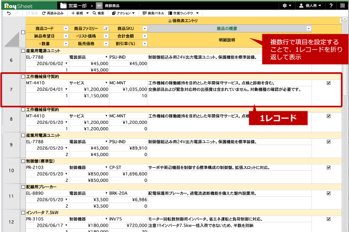
Task: Click 再読み込み reload button
Action: coord(53,13)
